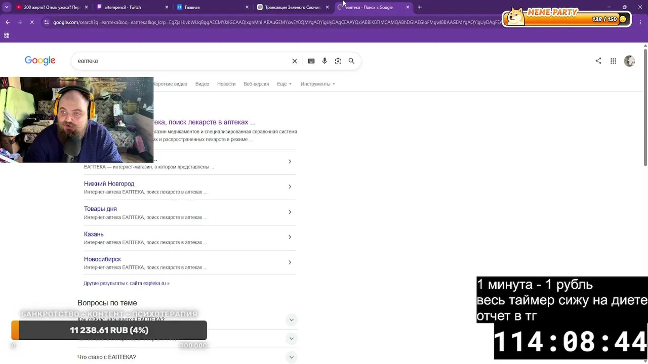Screen dimensions: 648x364
Task: Expand the "Как сейчас называется ЕАПТЕКА?" question
Action: 291,320
